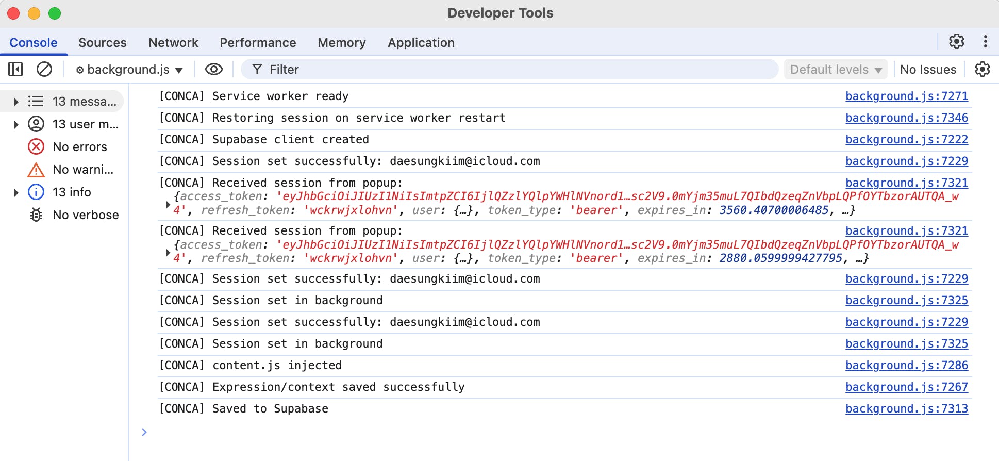
Task: Click the No Issues button
Action: 928,69
